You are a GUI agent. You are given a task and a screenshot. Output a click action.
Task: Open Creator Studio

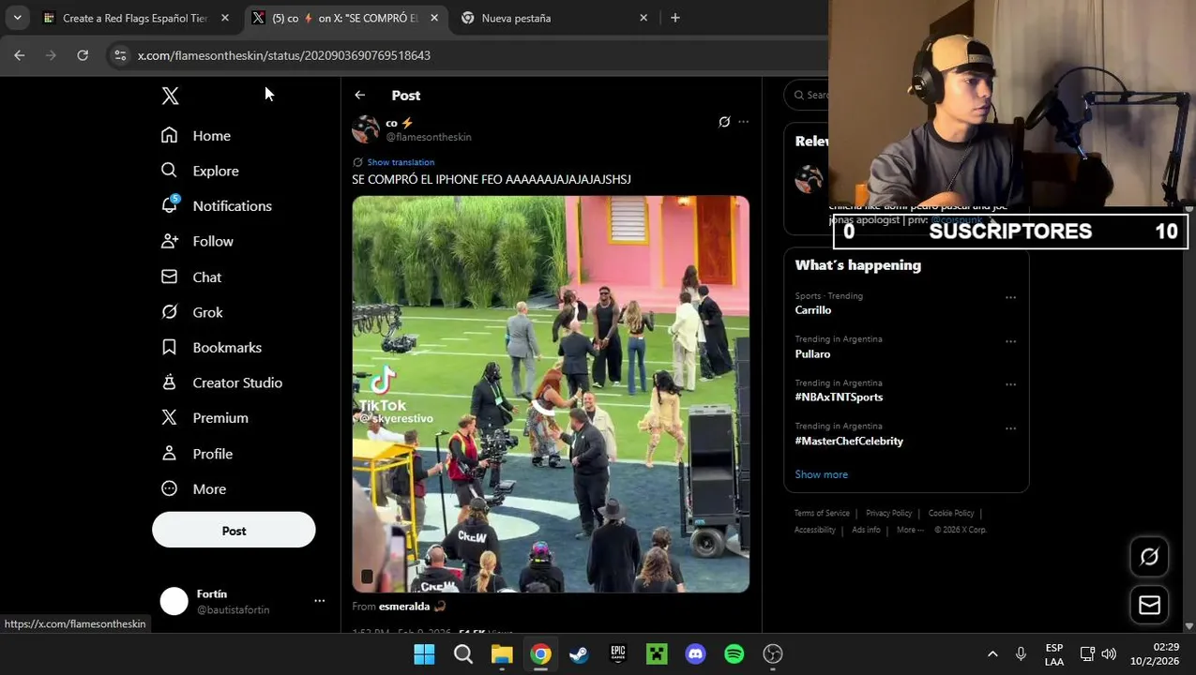(x=221, y=382)
